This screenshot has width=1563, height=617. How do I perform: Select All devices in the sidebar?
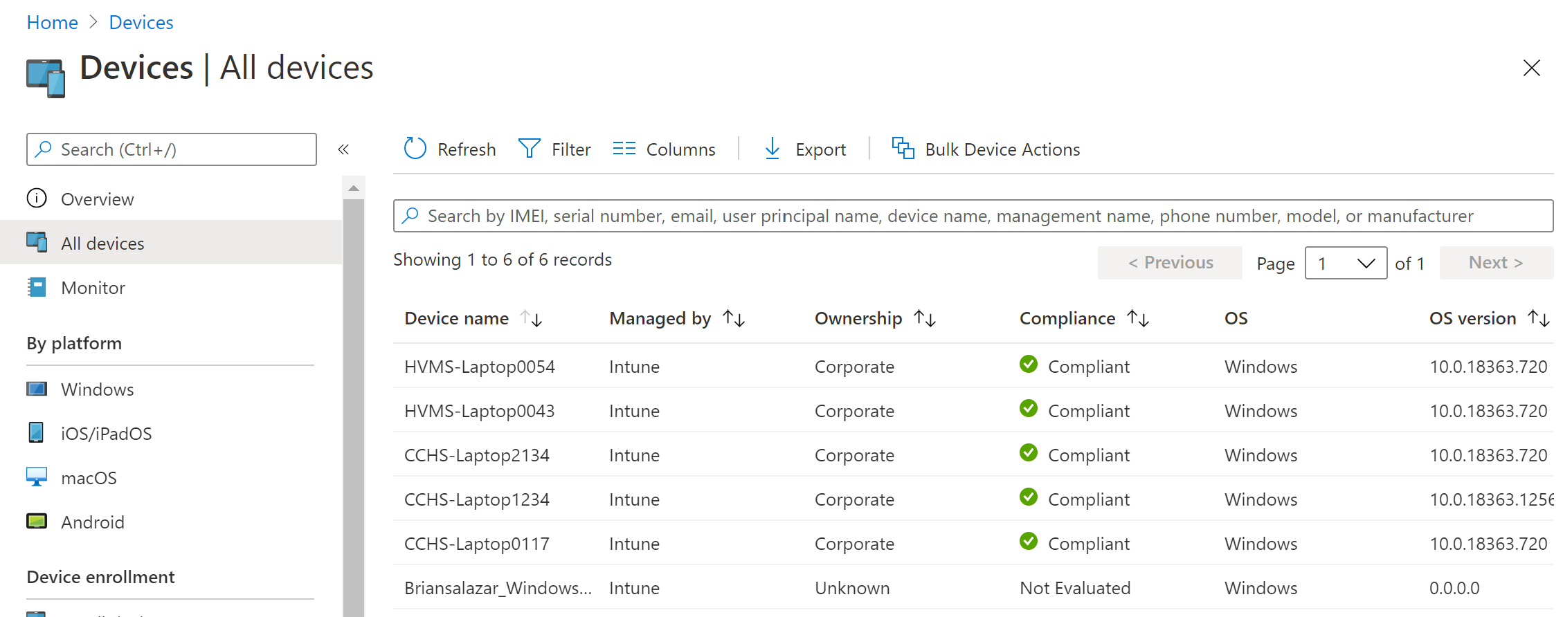click(x=171, y=243)
